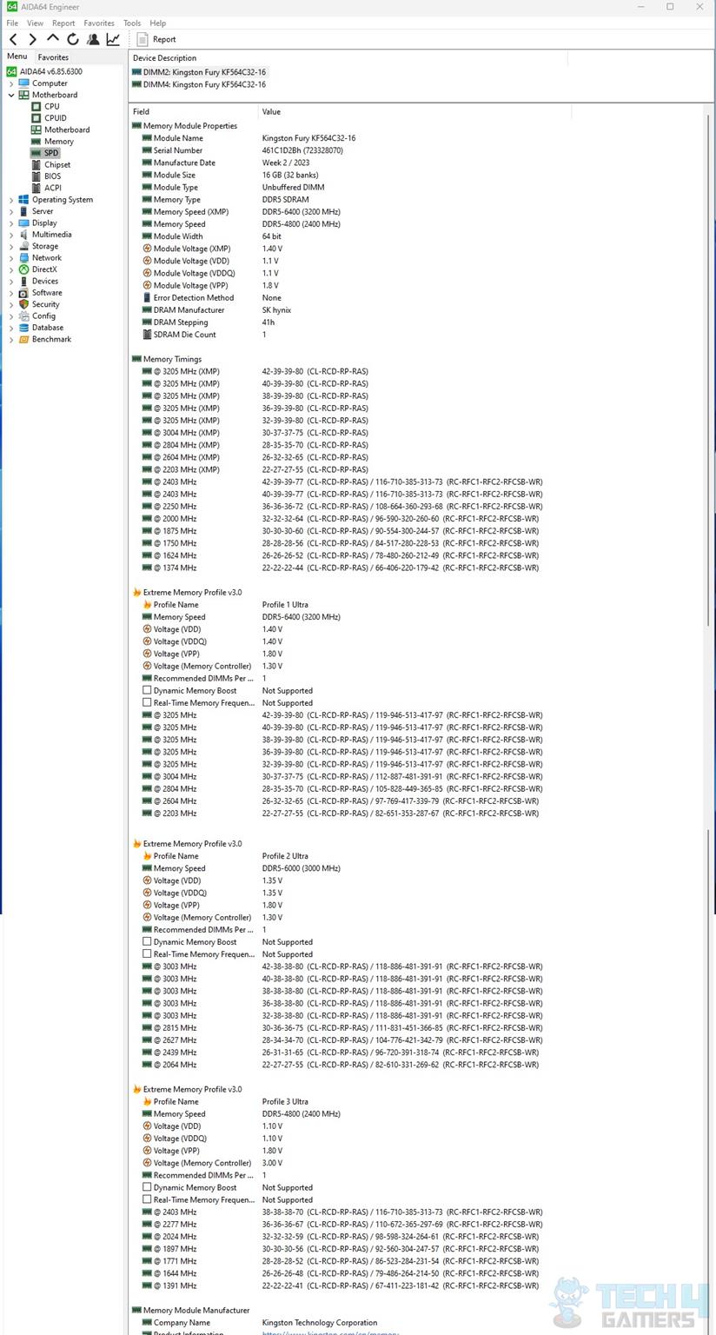Expand the Devices tree node
The height and width of the screenshot is (1335, 716).
click(11, 281)
